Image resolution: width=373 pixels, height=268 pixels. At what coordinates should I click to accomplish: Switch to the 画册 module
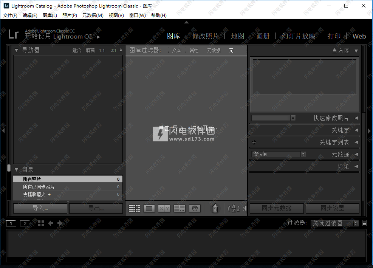263,36
